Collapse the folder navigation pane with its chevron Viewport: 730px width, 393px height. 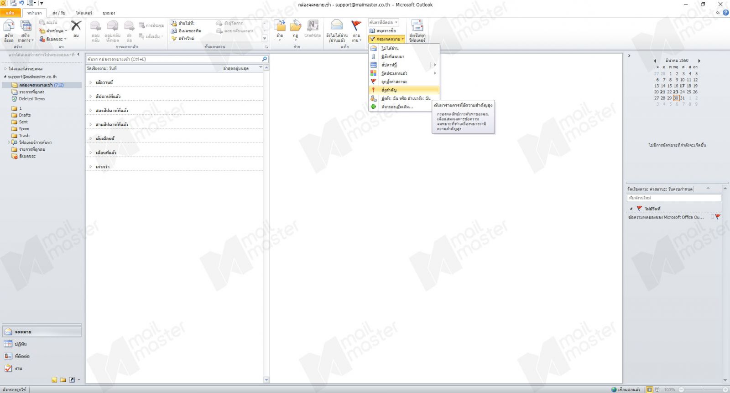tap(78, 55)
